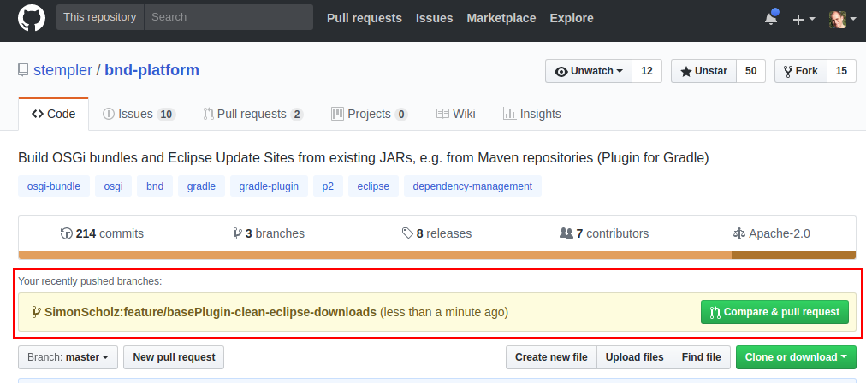Click the osgi-bundle topic tag
The height and width of the screenshot is (383, 866).
click(x=54, y=186)
